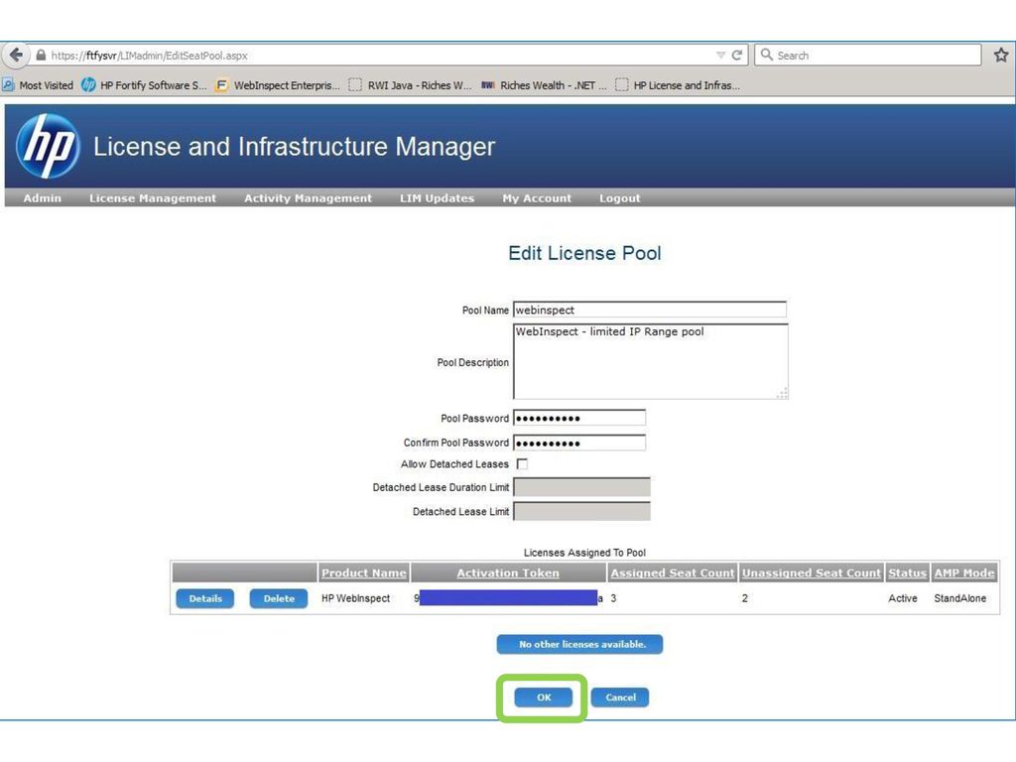Open the address bar history dropdown arrow

coord(720,56)
